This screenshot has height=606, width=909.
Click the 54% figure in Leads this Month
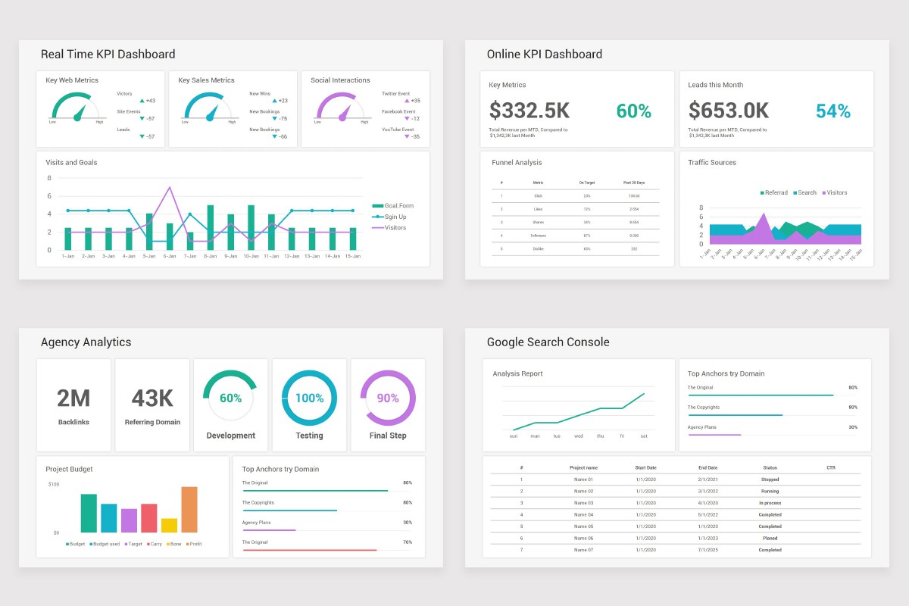pos(833,111)
